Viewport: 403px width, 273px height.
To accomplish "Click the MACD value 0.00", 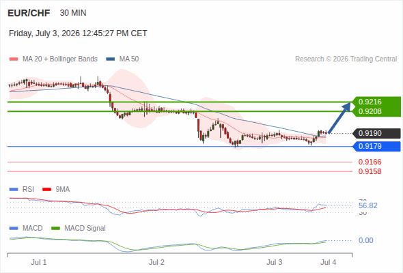I will coord(365,241).
